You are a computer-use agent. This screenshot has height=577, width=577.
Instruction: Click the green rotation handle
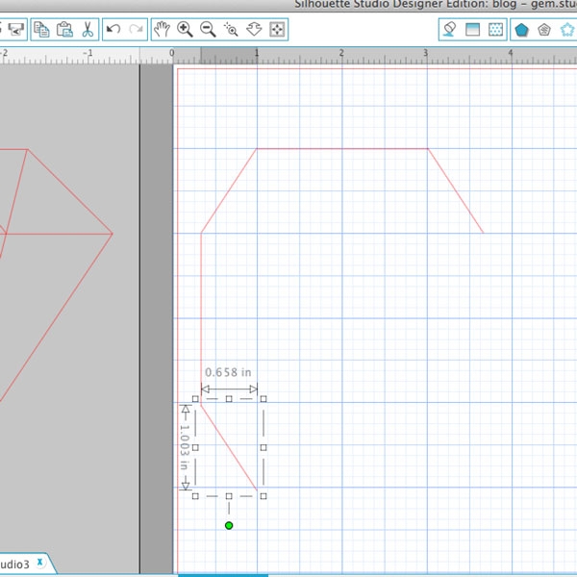click(229, 525)
